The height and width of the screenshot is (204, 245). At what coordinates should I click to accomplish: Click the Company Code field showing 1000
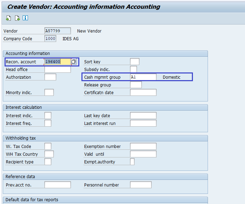pyautogui.click(x=50, y=38)
